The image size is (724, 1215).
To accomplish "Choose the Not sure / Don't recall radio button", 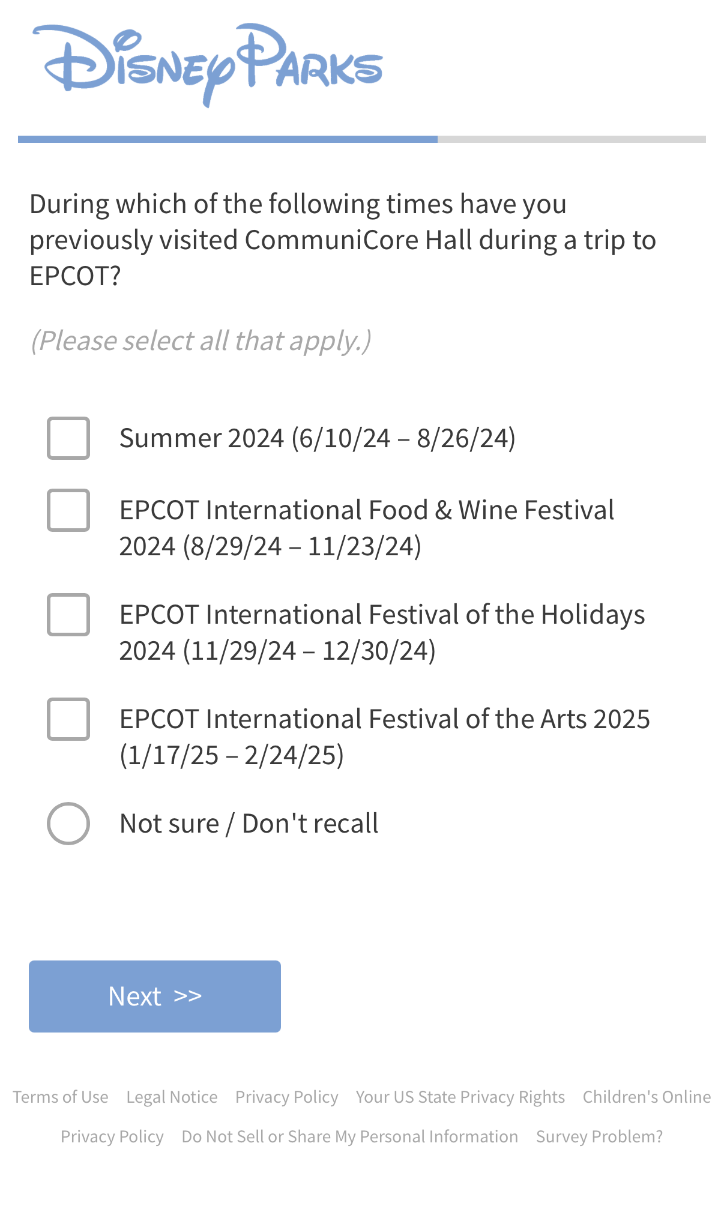I will (68, 824).
